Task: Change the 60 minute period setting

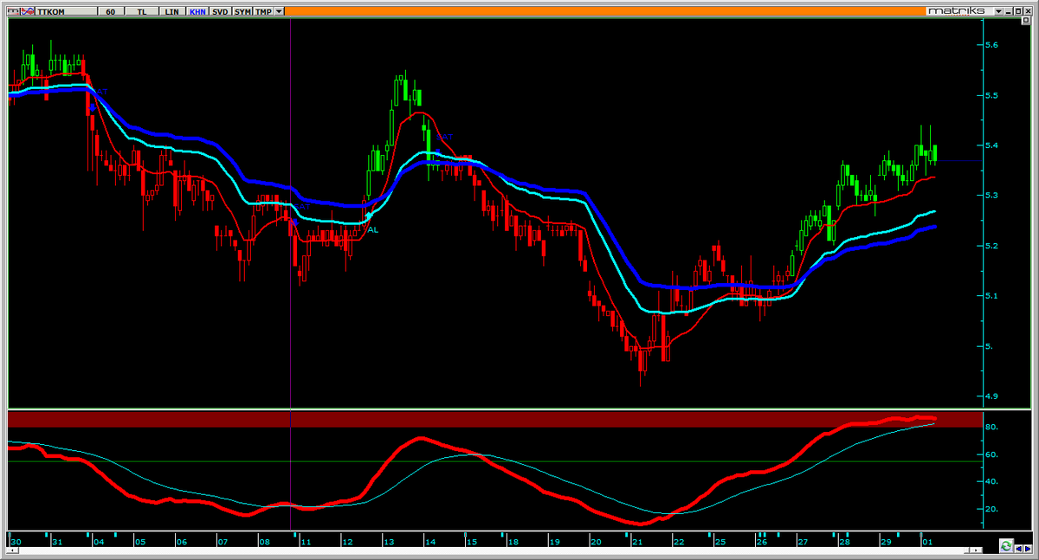Action: point(111,12)
